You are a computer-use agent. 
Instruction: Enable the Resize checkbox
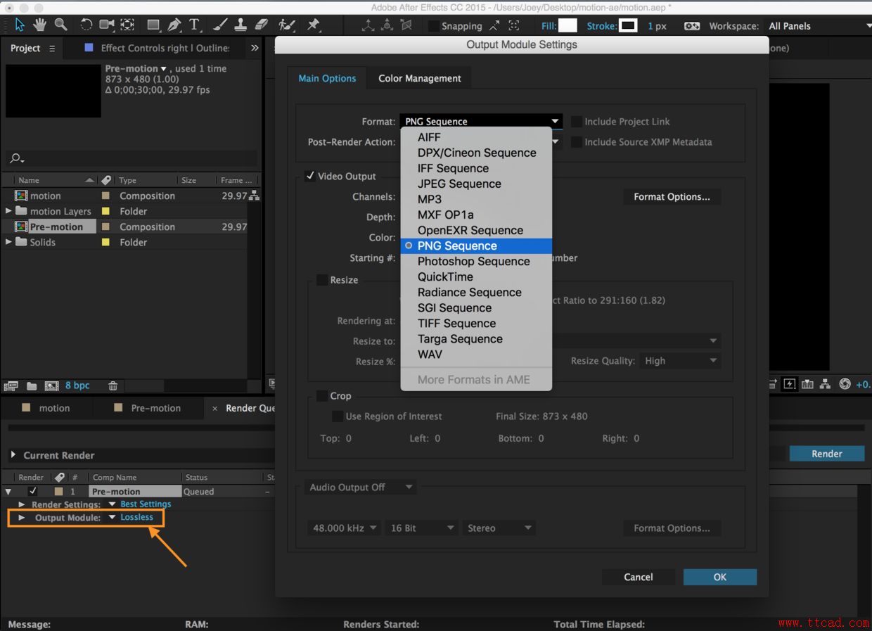pos(322,280)
